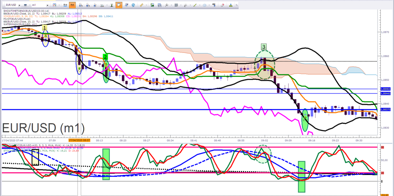Click the vertical scale adjustment icon

[112, 5]
